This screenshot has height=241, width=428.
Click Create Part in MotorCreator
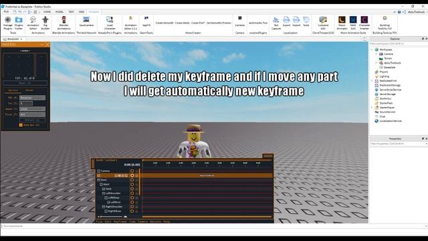click(x=198, y=23)
